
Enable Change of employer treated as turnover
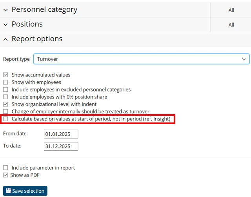point(5,112)
